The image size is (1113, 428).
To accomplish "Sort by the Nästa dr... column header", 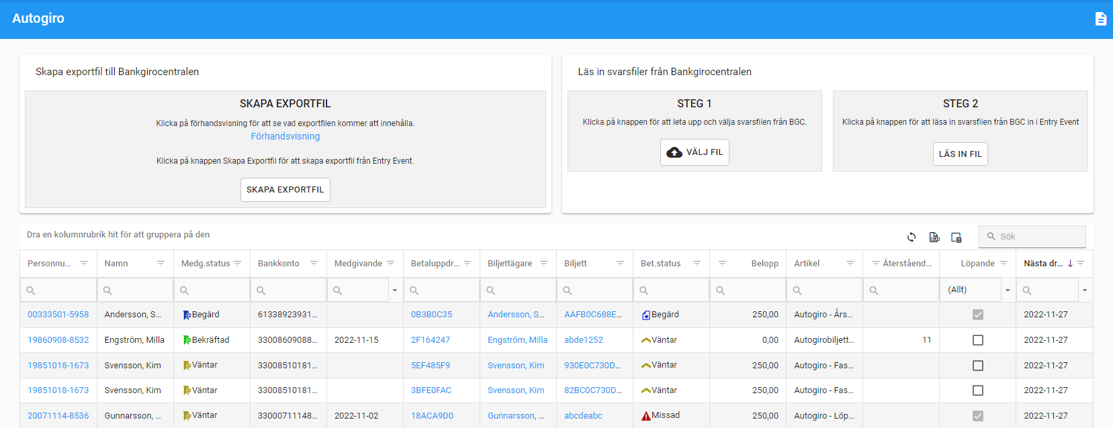I will coord(1042,264).
